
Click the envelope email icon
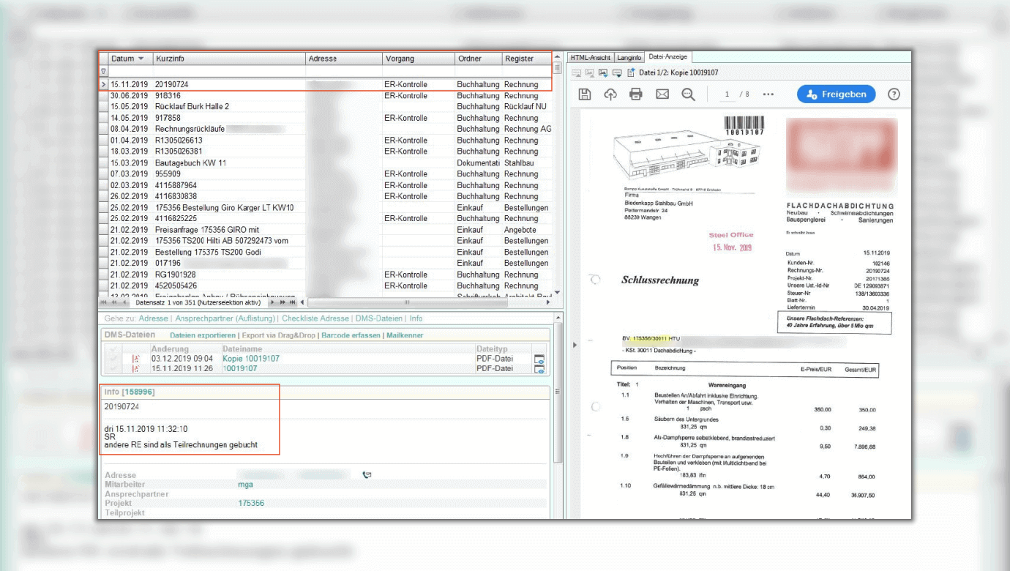[662, 94]
